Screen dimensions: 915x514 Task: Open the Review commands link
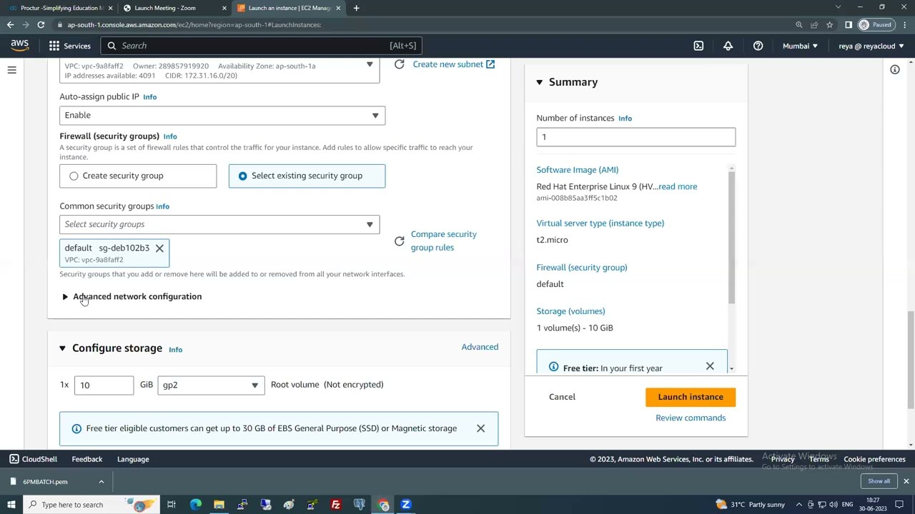point(691,418)
